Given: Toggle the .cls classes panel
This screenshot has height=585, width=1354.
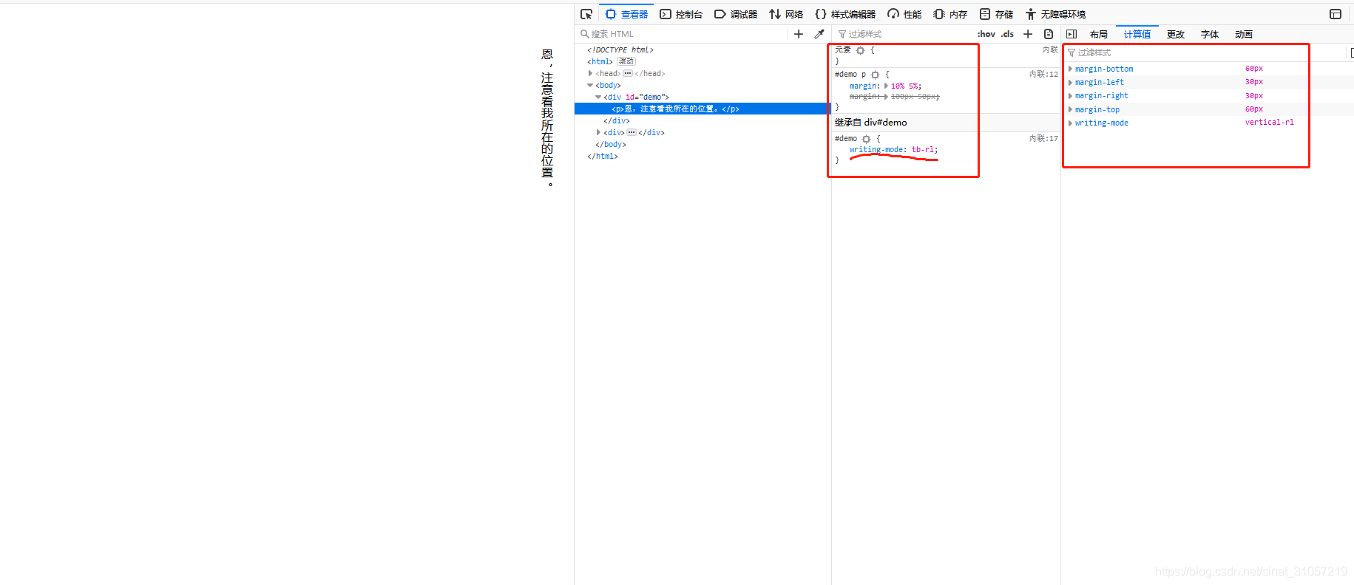Looking at the screenshot, I should coord(1007,34).
